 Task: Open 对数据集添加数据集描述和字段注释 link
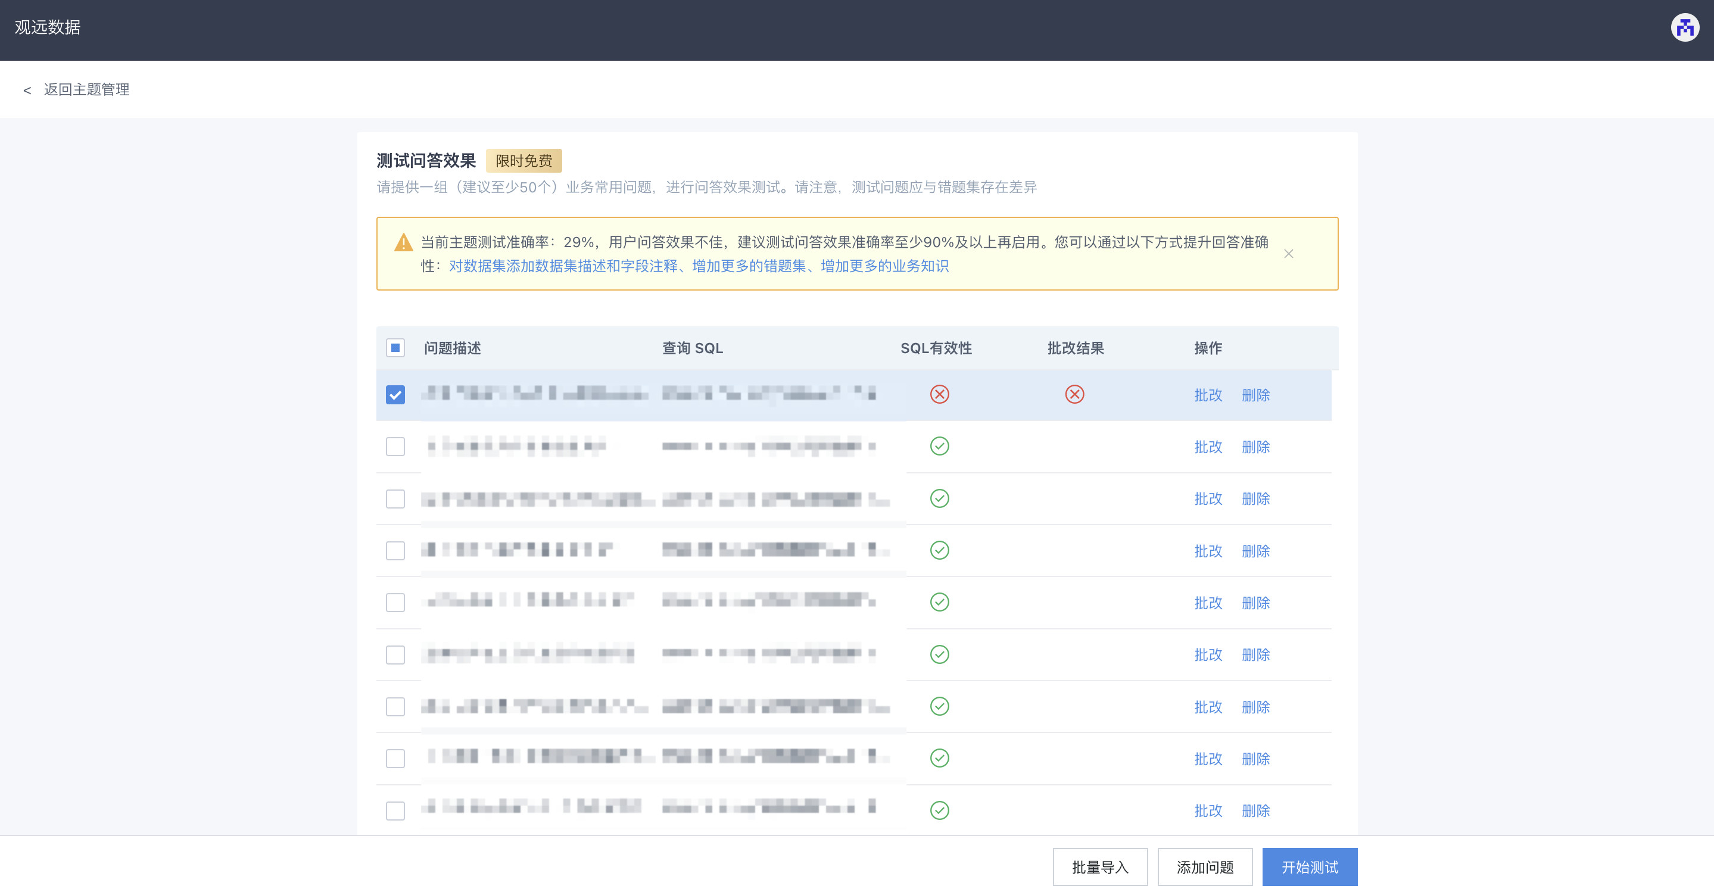click(563, 266)
